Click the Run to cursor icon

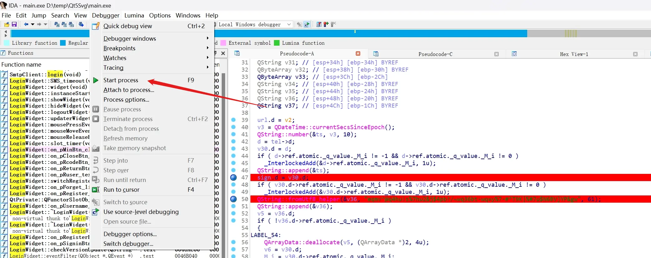click(x=96, y=190)
